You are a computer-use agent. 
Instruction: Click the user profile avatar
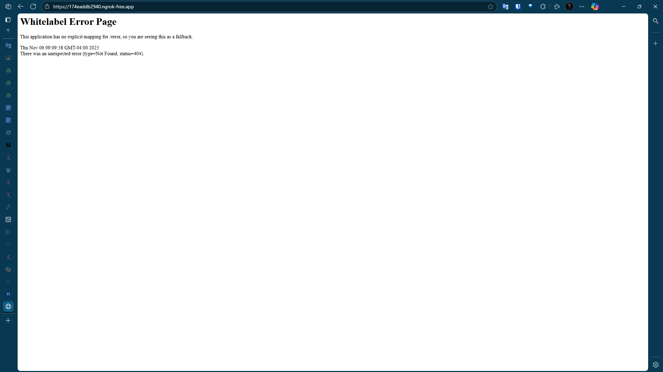(569, 7)
